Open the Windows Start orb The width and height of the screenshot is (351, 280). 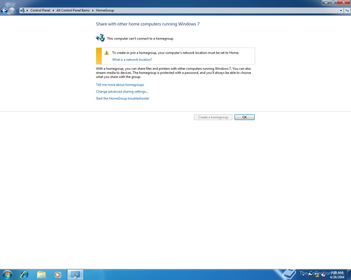(7, 275)
